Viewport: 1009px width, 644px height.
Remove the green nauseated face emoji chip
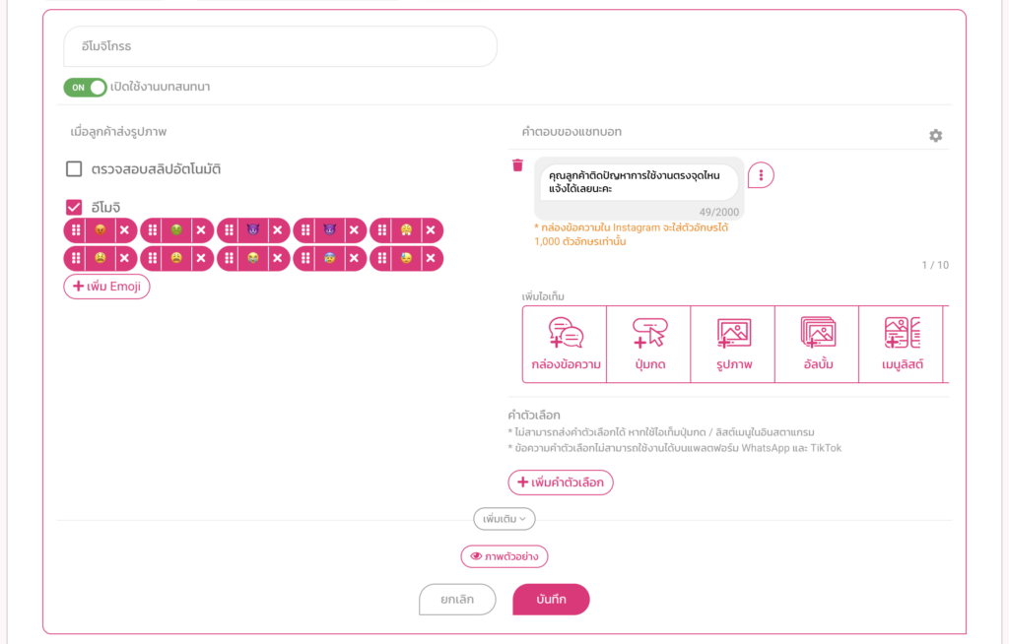[x=201, y=230]
